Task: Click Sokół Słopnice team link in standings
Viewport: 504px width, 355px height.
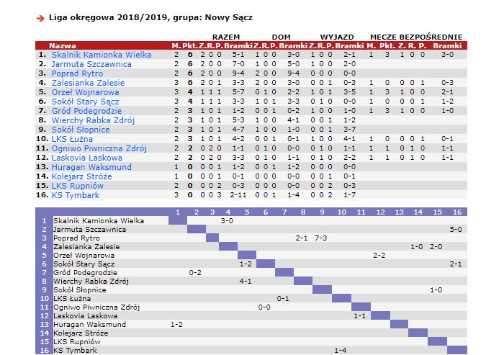Action: [x=78, y=130]
